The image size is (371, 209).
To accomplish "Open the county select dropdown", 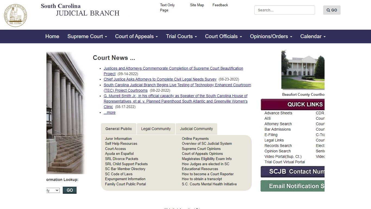I will click(53, 190).
